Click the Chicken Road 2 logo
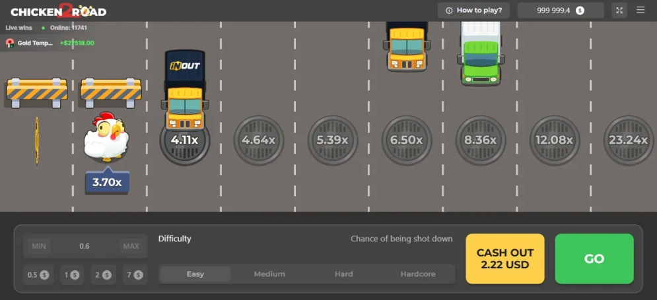 coord(58,11)
